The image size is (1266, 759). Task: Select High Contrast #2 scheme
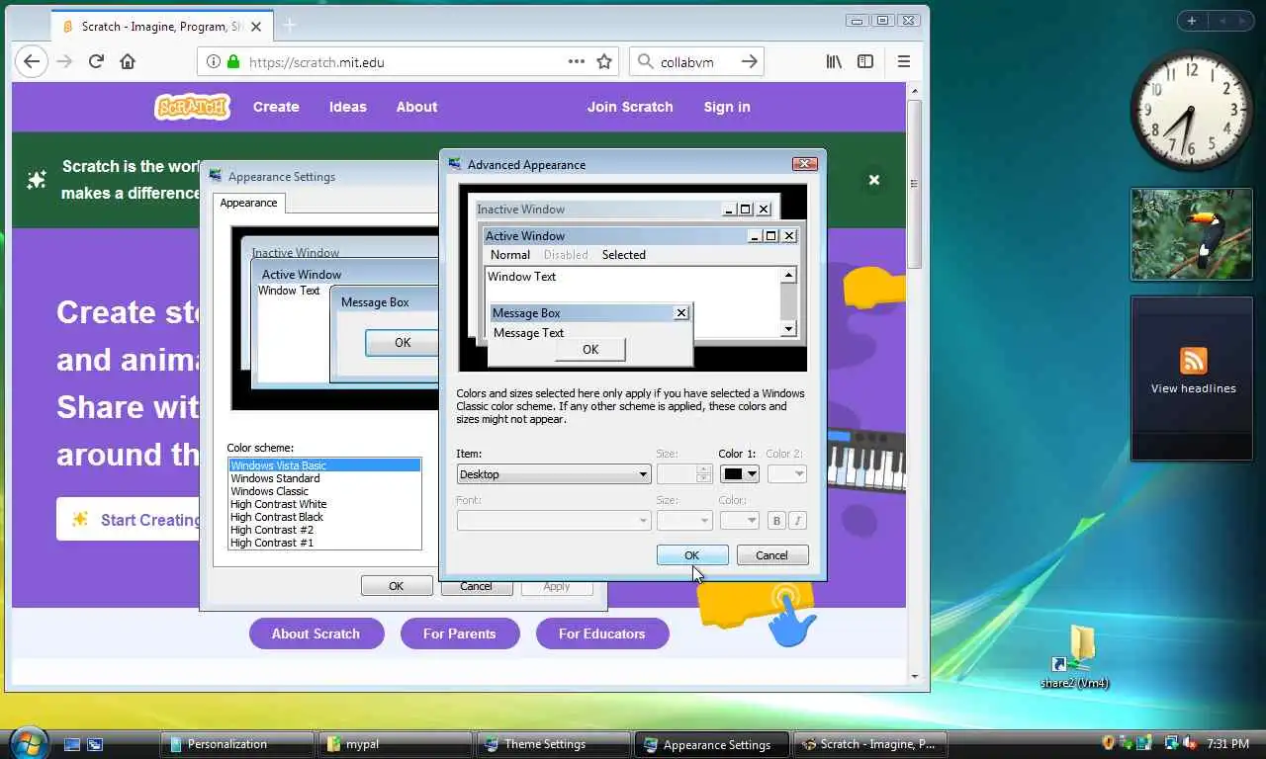coord(324,530)
